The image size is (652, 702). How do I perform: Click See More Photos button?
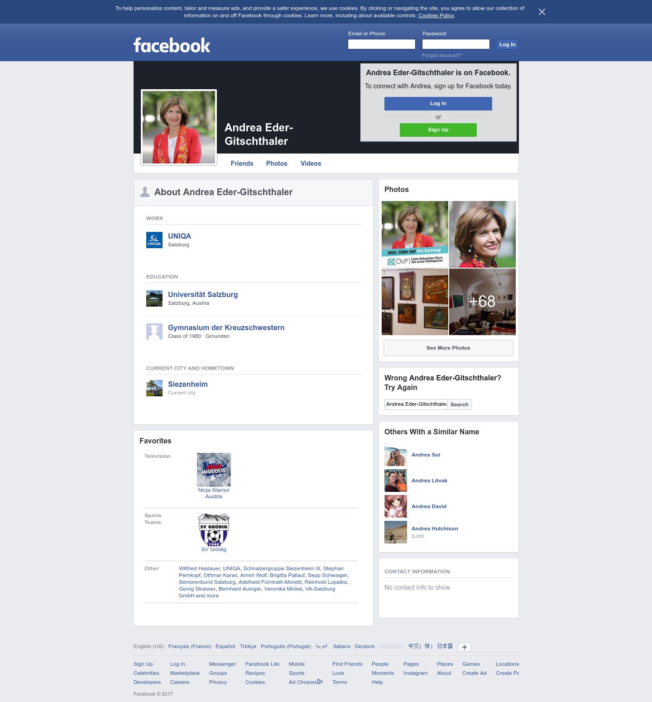pyautogui.click(x=448, y=348)
